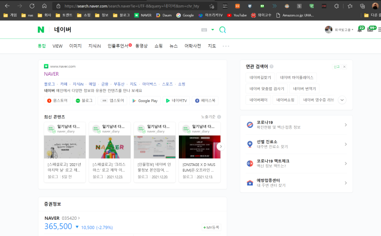Viewport: 381px width, 236px height.
Task: Open the on-screen keyboard icon in search bar
Action: (x=204, y=30)
